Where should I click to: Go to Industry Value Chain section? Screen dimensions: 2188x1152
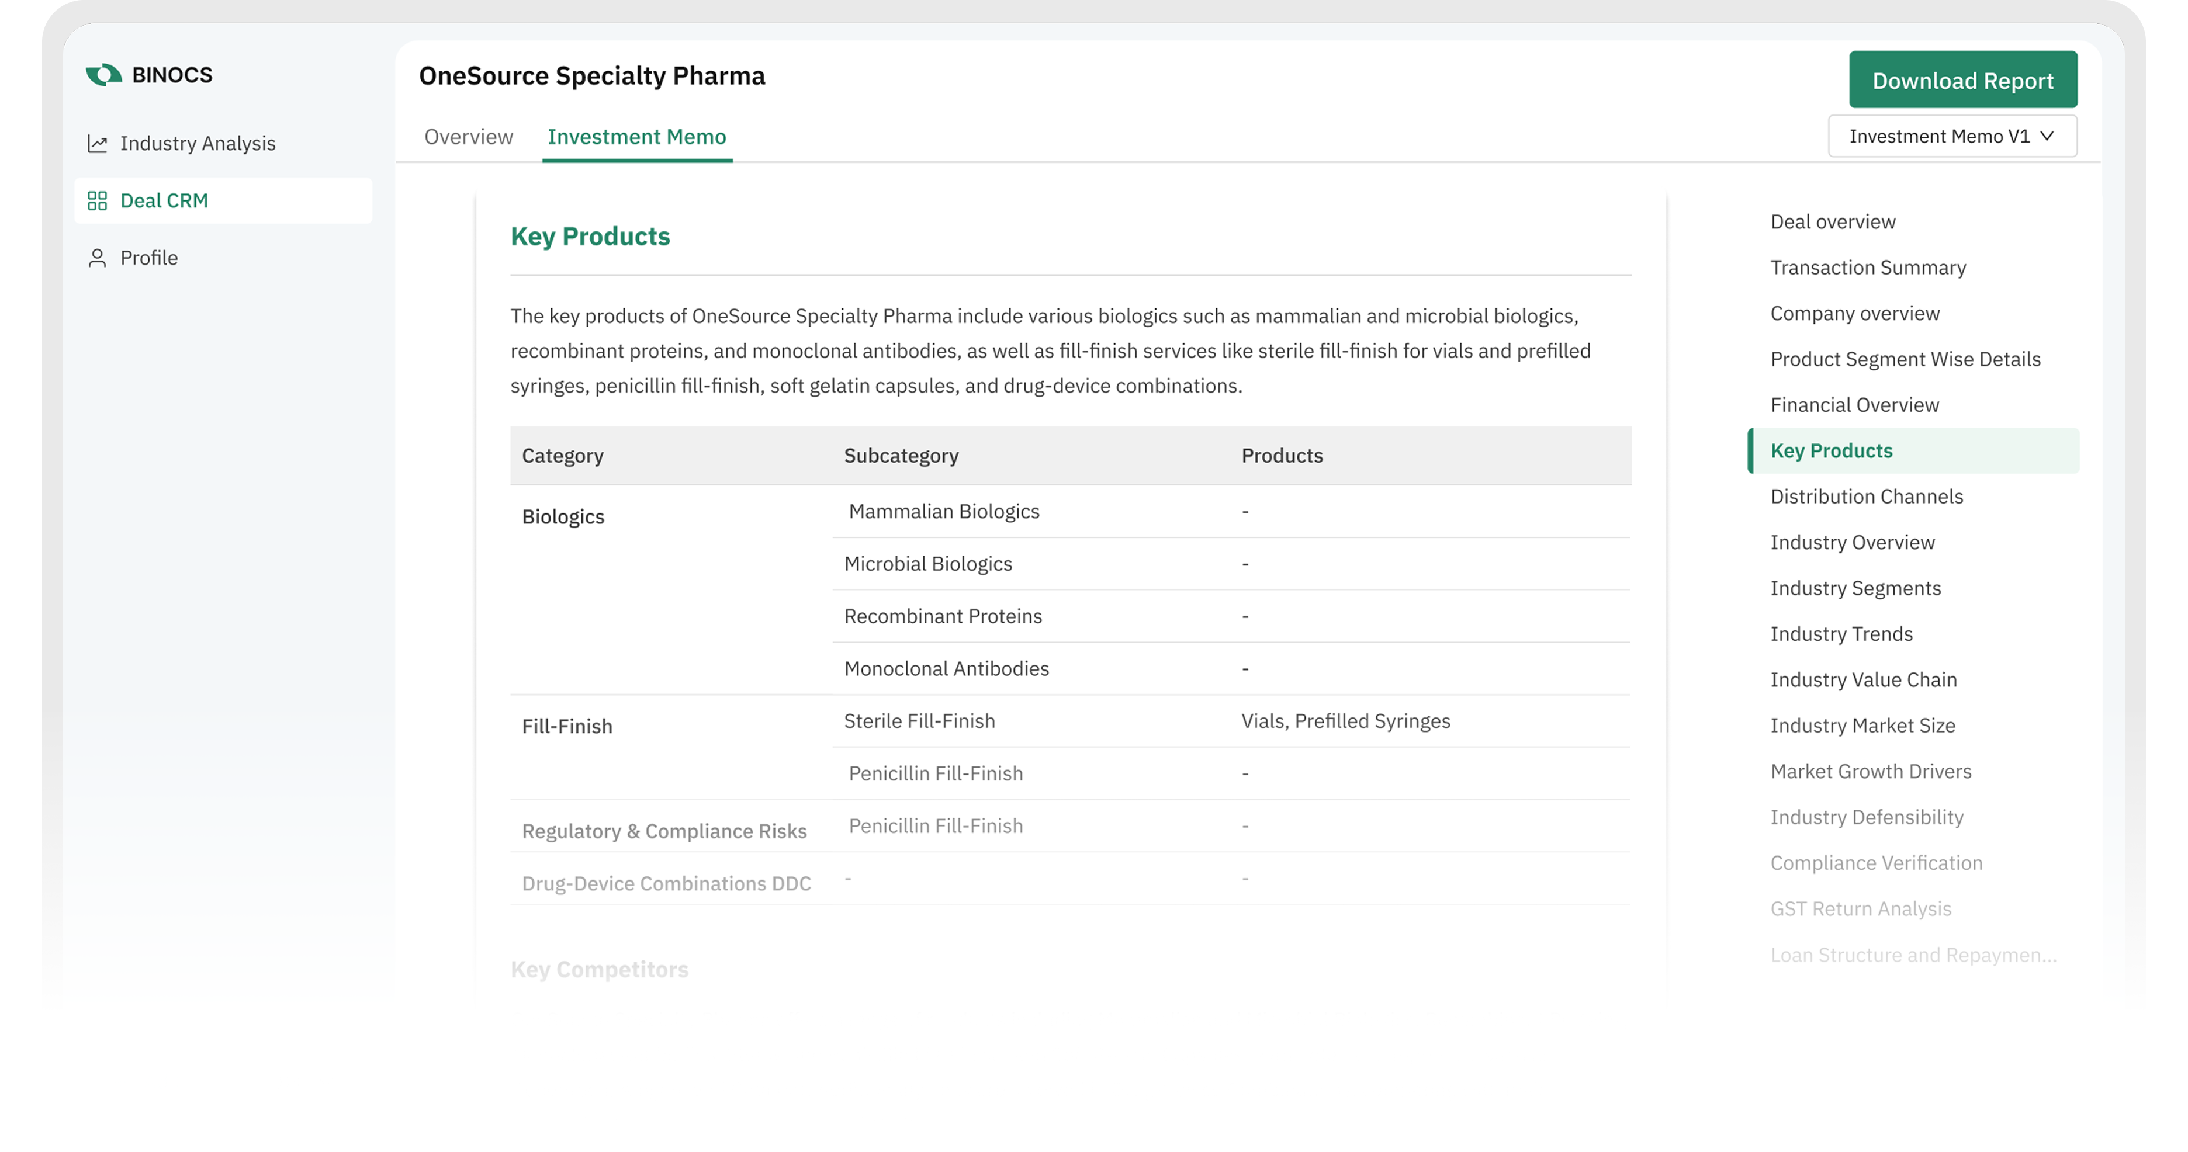point(1864,680)
